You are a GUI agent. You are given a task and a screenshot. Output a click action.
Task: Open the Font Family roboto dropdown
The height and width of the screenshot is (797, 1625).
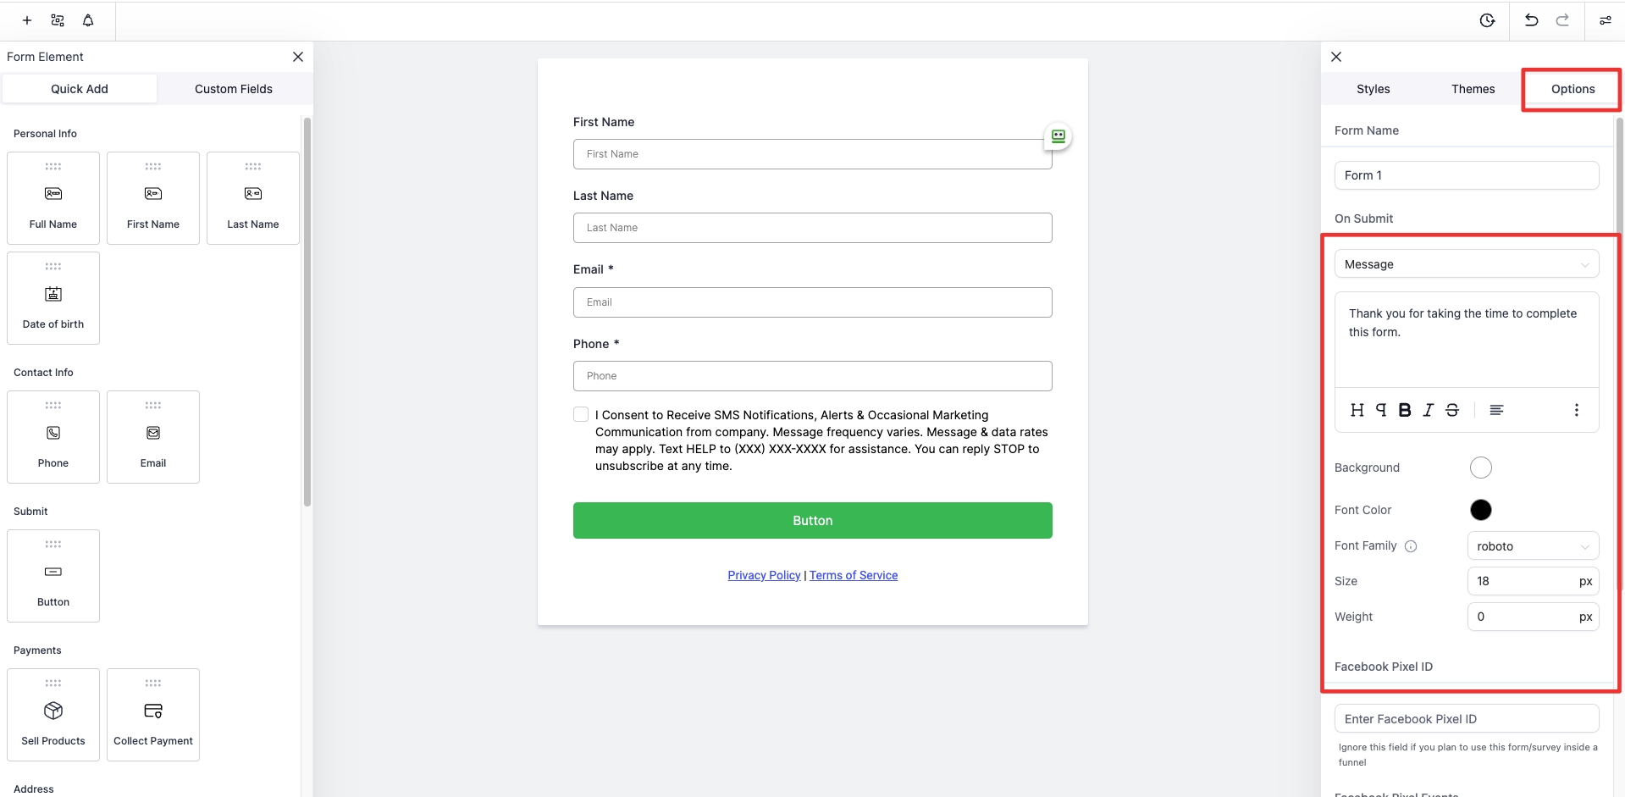[x=1533, y=546]
